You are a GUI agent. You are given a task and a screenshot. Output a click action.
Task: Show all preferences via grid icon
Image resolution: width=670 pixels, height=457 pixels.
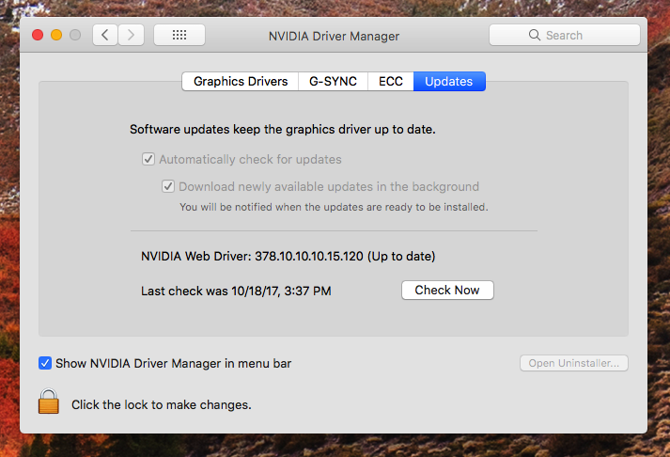(x=179, y=35)
